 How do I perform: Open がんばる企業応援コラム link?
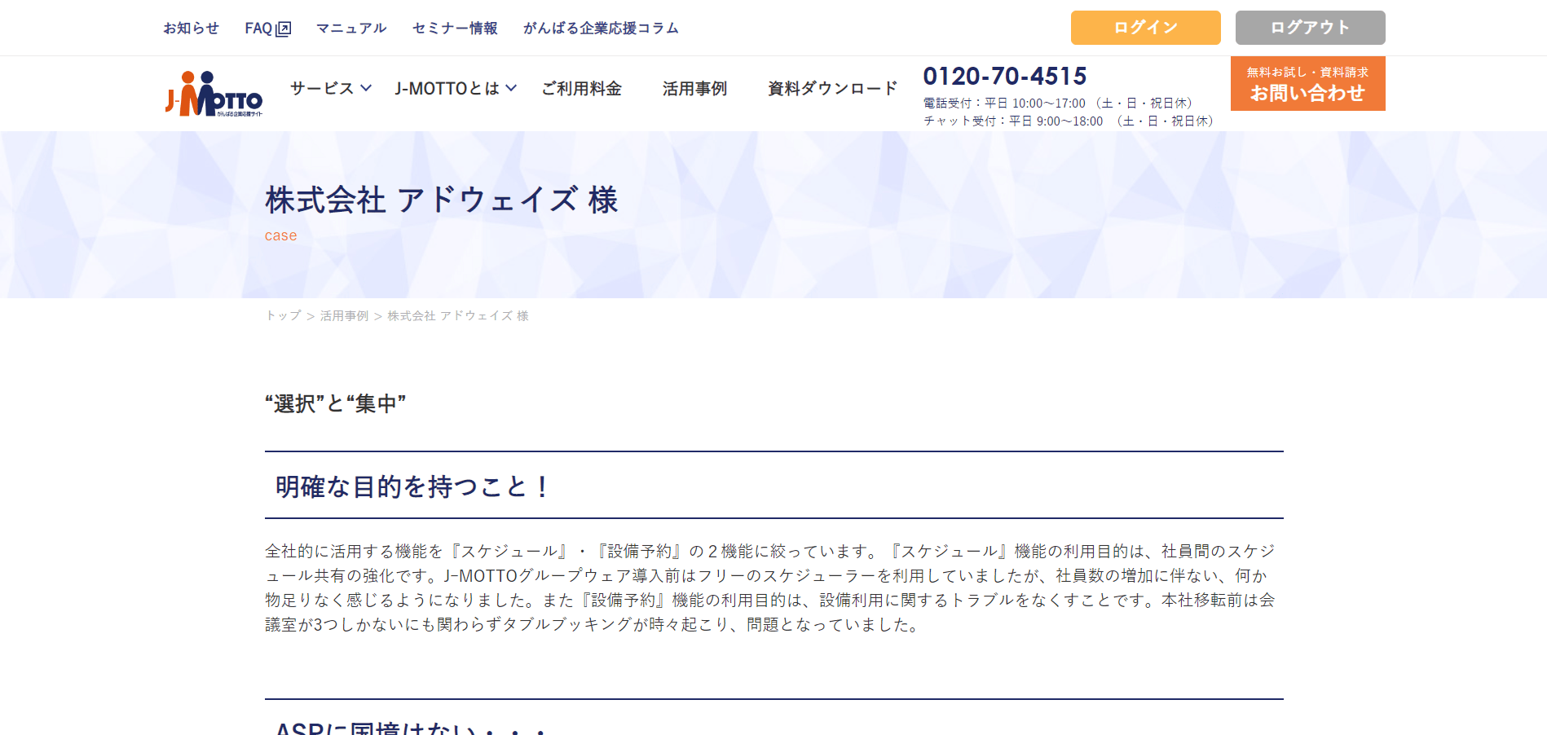[601, 29]
